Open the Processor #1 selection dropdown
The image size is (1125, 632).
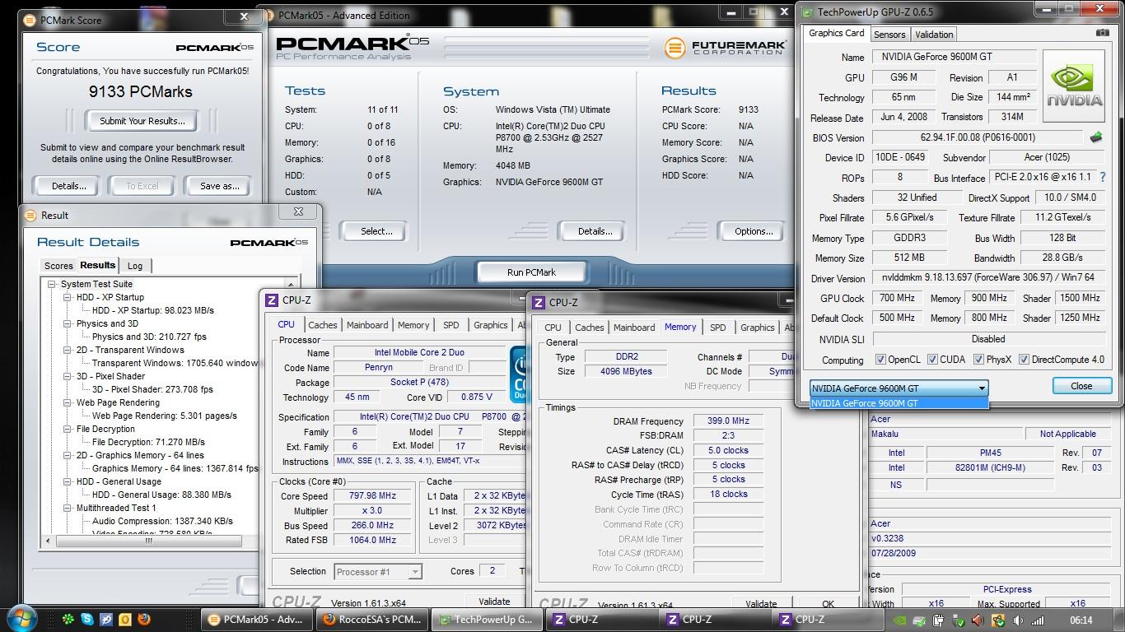pyautogui.click(x=379, y=571)
